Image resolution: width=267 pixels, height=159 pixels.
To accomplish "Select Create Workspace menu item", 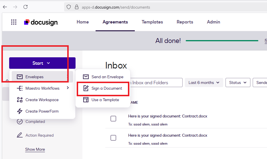I will pyautogui.click(x=42, y=100).
